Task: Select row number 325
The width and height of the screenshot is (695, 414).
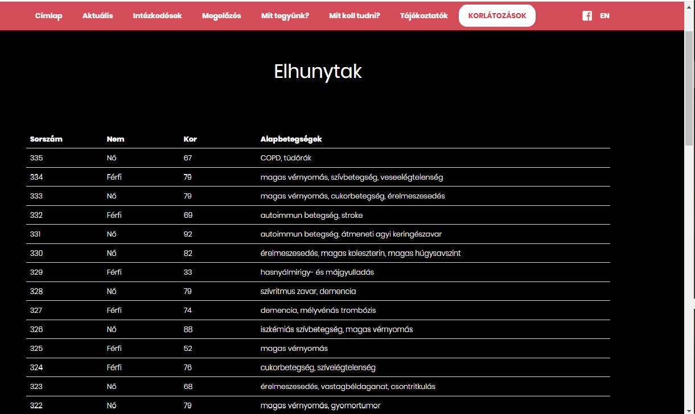Action: coord(36,349)
